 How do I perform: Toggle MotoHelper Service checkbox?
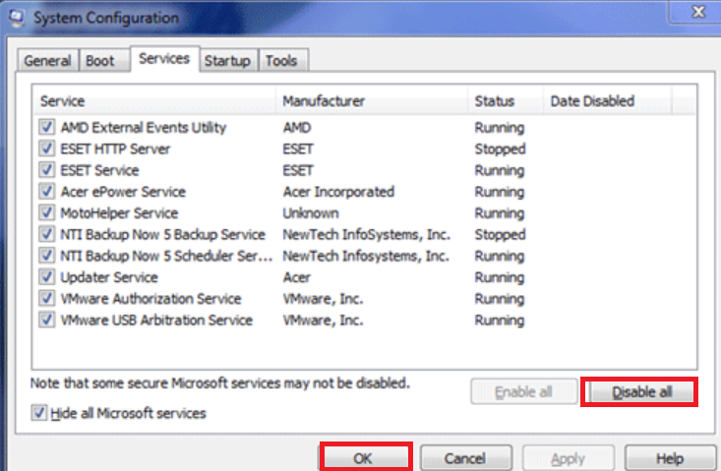click(47, 212)
